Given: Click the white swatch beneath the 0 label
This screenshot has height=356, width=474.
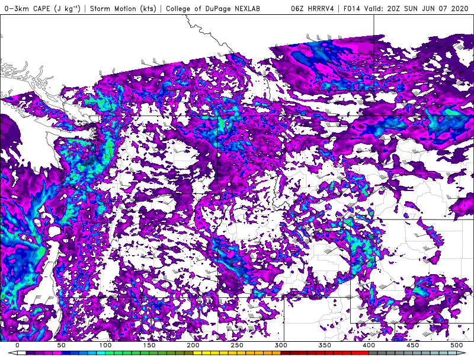Looking at the screenshot, I should coord(22,353).
